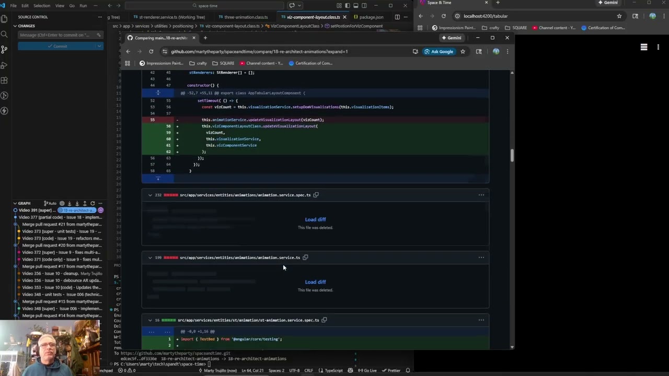Image resolution: width=669 pixels, height=376 pixels.
Task: Open the Selection menu in VS Code
Action: click(42, 6)
